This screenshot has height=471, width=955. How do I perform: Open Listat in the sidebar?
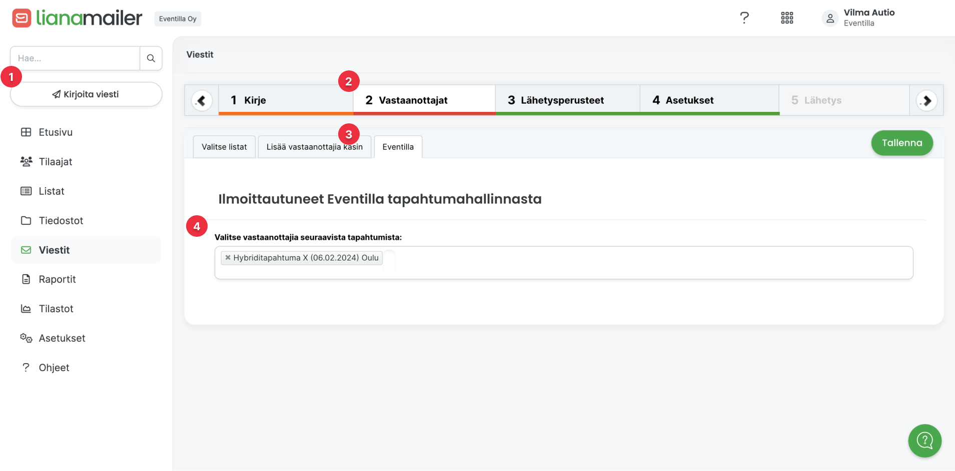click(86, 191)
